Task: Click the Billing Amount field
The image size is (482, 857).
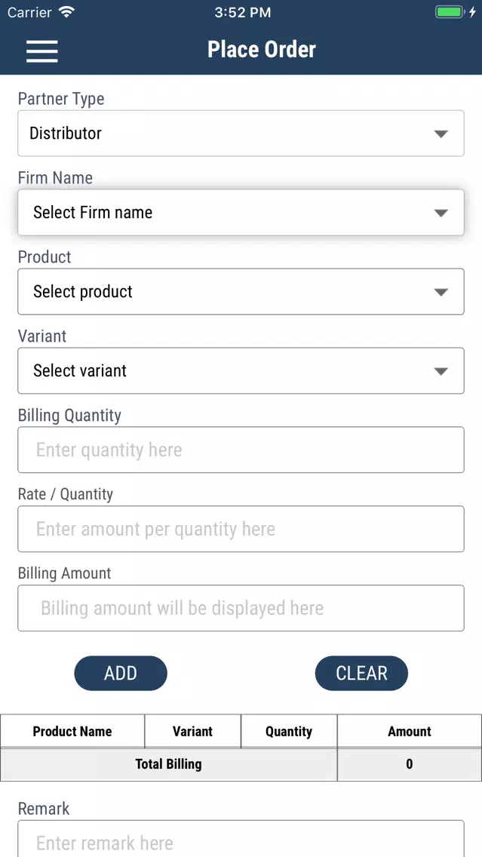Action: click(241, 608)
